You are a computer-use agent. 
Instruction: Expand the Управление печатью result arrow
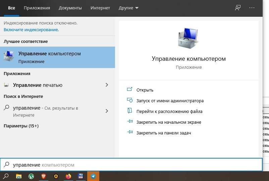pos(107,85)
